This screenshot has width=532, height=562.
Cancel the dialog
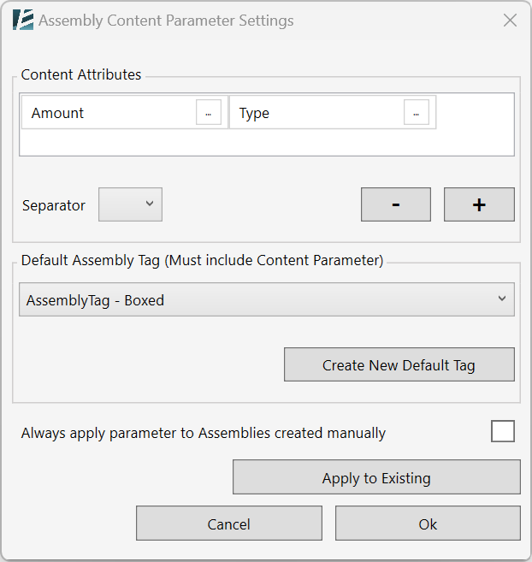(228, 524)
